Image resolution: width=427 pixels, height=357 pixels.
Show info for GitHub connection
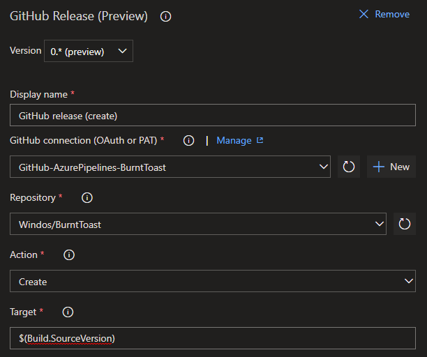[188, 141]
